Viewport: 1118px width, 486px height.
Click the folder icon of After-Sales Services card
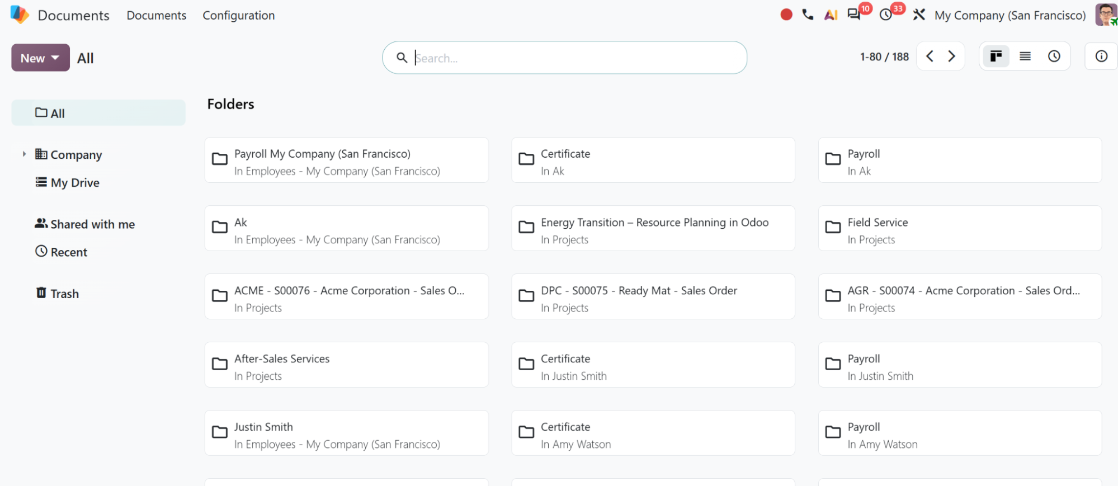pos(220,364)
